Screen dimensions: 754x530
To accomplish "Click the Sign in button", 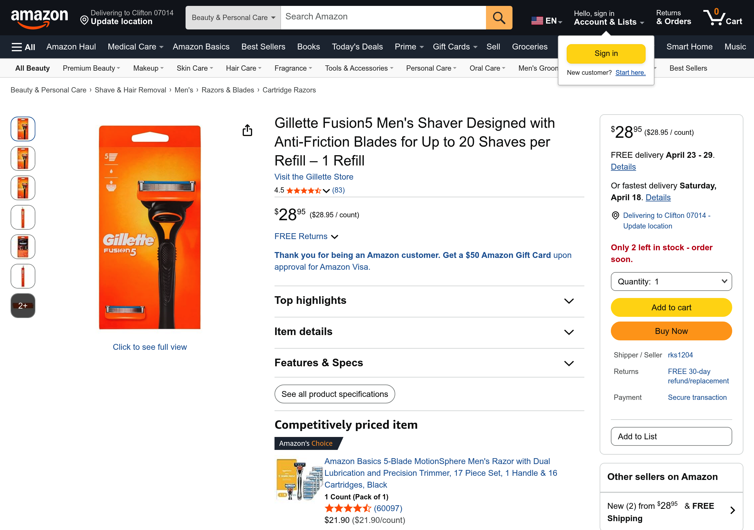I will tap(606, 54).
